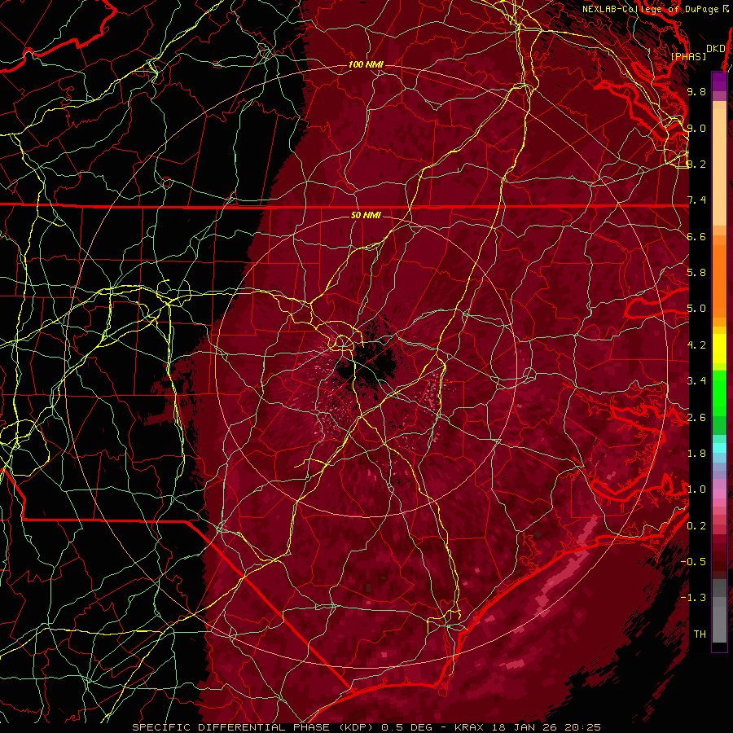Pick the yellow segment of color bar

tap(719, 349)
